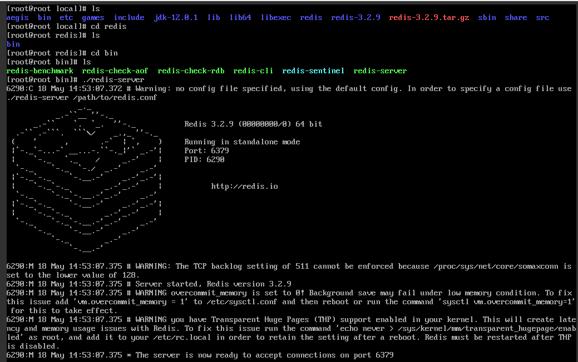Viewport: 578px width, 362px height.
Task: Click the red redis-3.2.9.tar.gz archive name
Action: click(429, 18)
